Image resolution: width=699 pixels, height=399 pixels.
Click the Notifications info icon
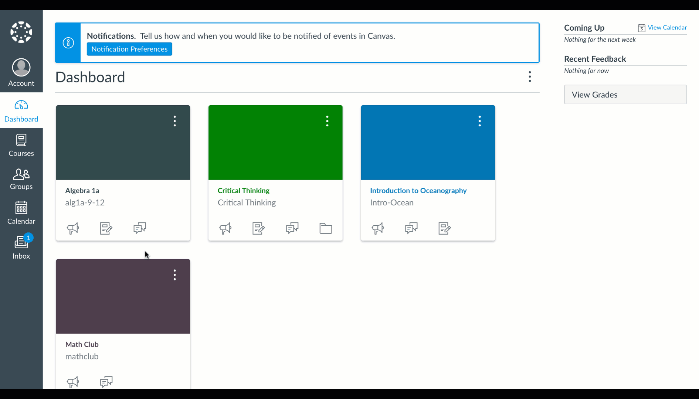(x=68, y=42)
